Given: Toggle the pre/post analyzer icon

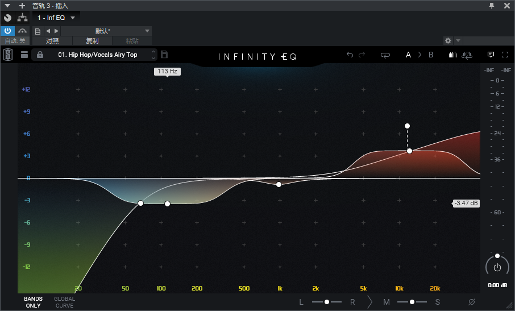Looking at the screenshot, I should pyautogui.click(x=467, y=55).
